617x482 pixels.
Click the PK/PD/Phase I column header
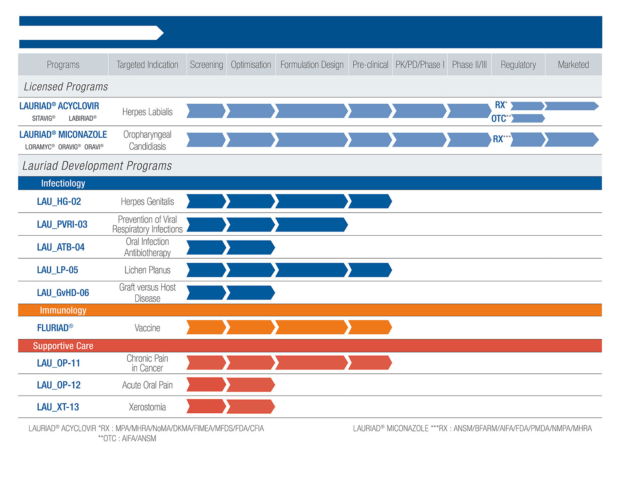(420, 65)
